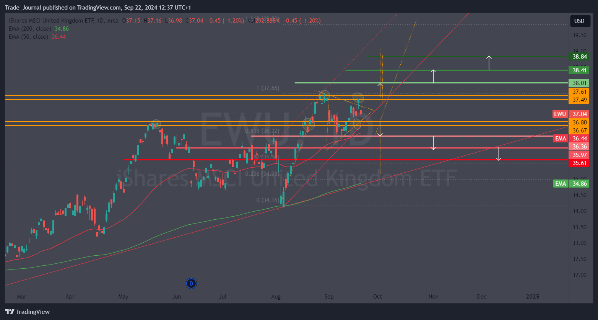The image size is (598, 320).
Task: Click the red EMA tag beside 36.44
Action: [x=561, y=139]
